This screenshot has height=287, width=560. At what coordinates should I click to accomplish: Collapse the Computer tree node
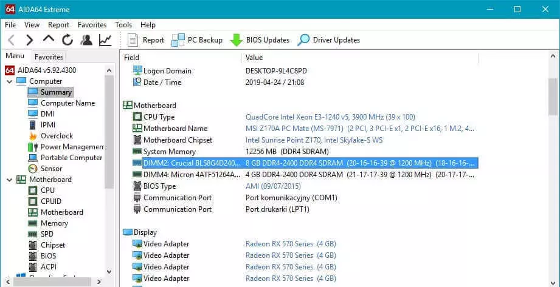9,81
